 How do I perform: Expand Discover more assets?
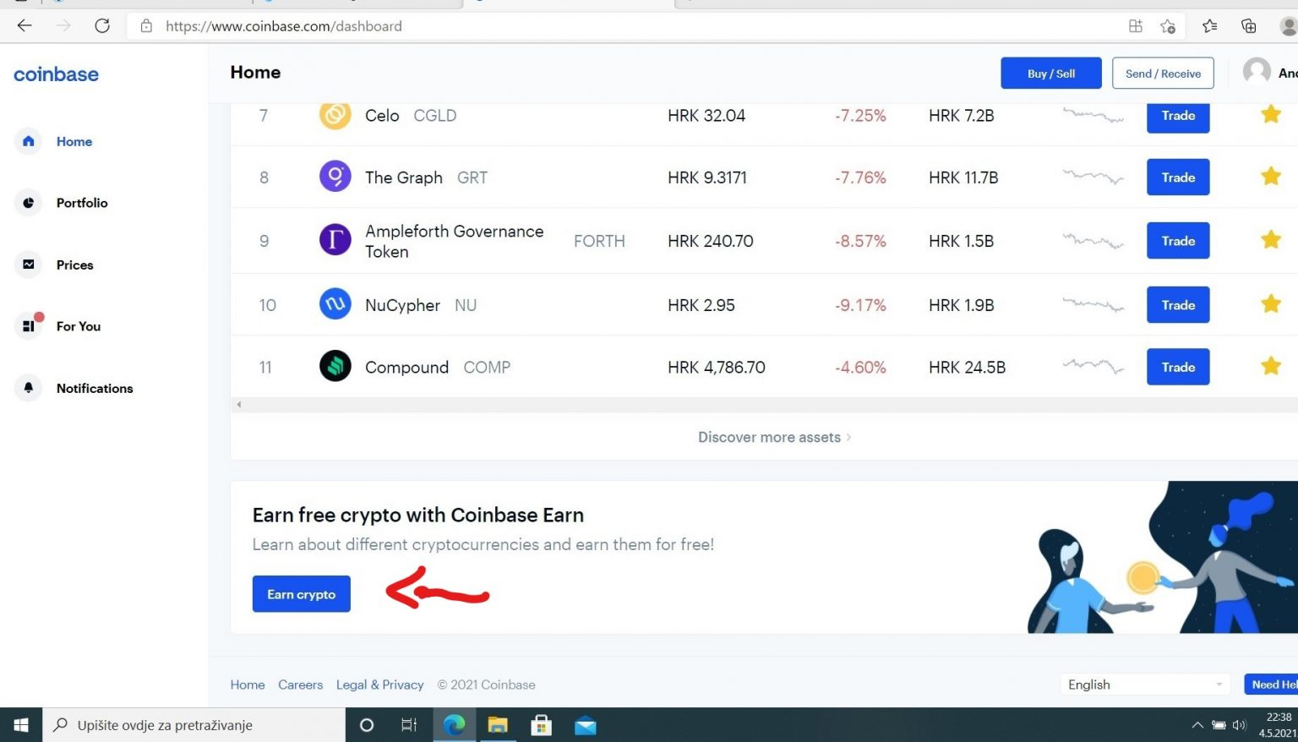(x=774, y=437)
